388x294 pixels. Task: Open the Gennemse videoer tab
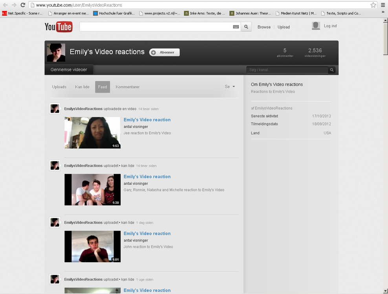[69, 70]
